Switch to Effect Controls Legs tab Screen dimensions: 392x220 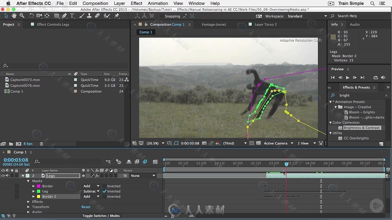[53, 24]
